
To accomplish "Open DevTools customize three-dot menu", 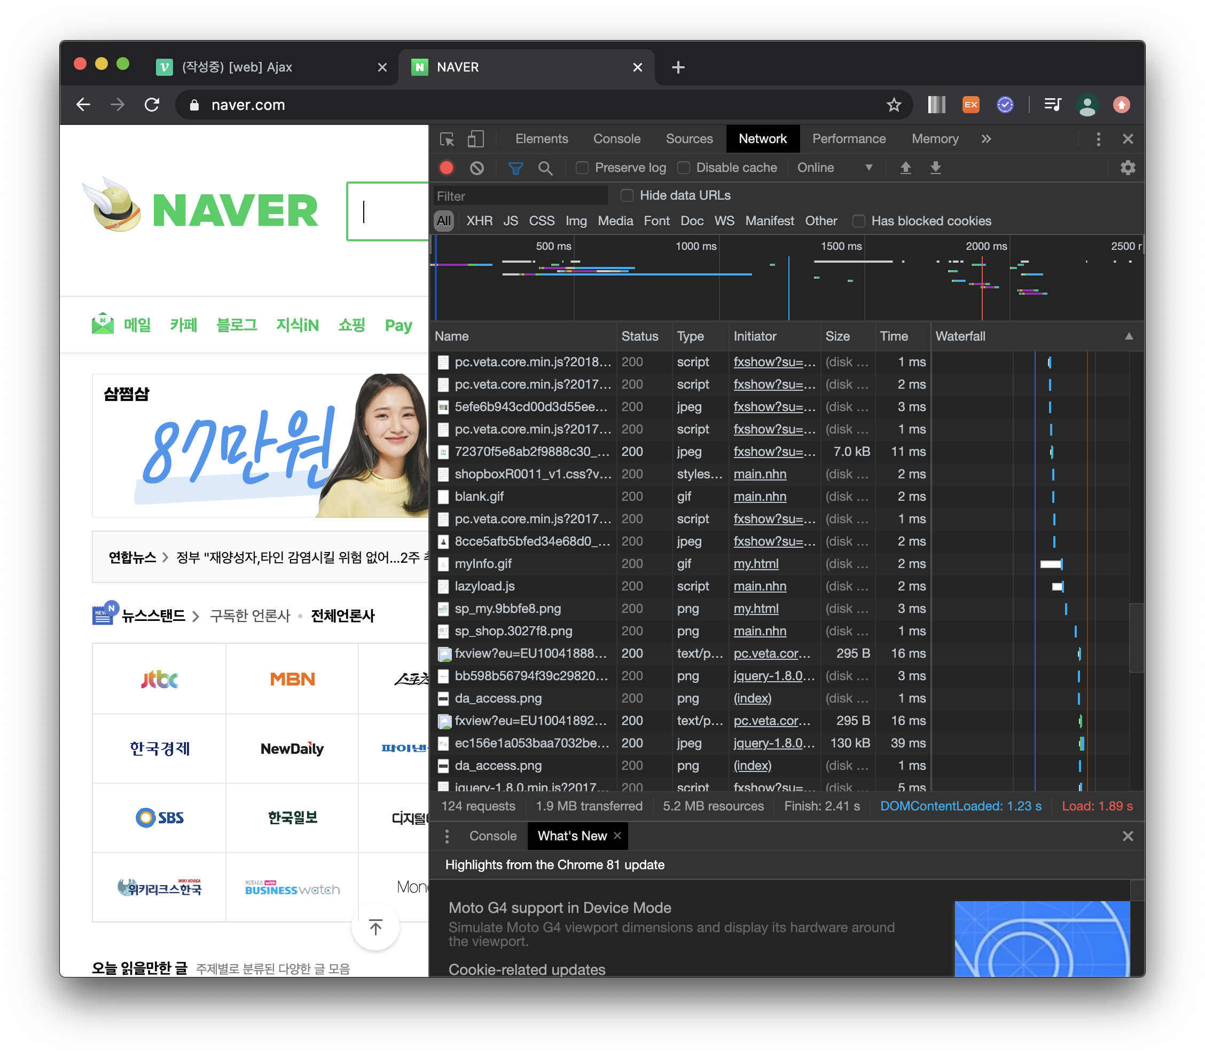I will click(1098, 139).
